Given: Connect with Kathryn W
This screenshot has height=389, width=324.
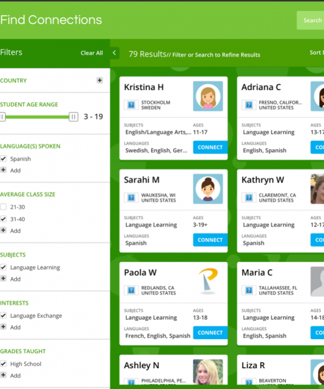Looking at the screenshot, I should pos(318,240).
